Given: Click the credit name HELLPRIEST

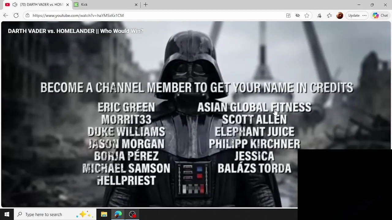Looking at the screenshot, I should (126, 181).
